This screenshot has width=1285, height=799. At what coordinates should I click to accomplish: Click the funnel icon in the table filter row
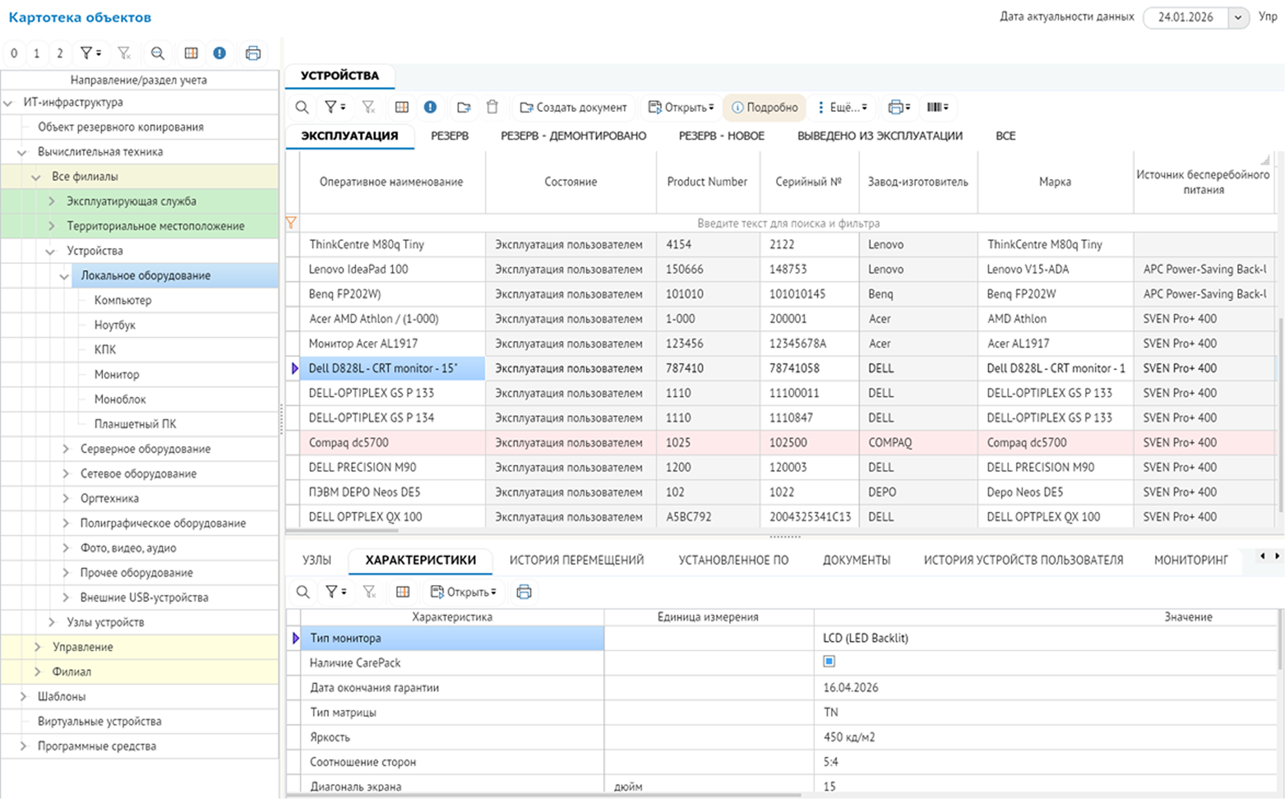coord(291,222)
